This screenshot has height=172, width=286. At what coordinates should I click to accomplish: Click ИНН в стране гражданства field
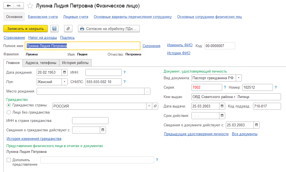tap(90, 120)
